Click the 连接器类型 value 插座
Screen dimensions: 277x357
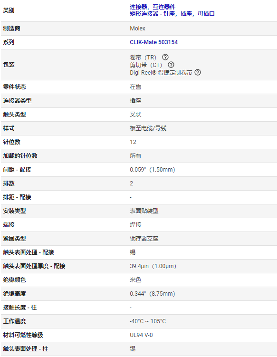coord(135,101)
